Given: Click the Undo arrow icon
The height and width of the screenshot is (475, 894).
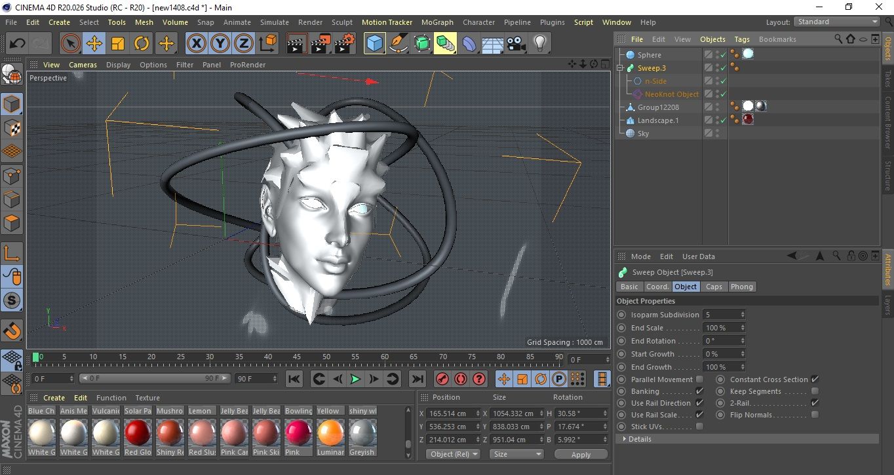Looking at the screenshot, I should pos(17,44).
